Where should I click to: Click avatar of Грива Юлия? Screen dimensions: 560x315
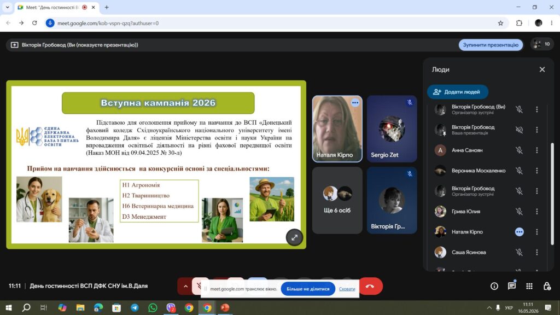pyautogui.click(x=440, y=212)
